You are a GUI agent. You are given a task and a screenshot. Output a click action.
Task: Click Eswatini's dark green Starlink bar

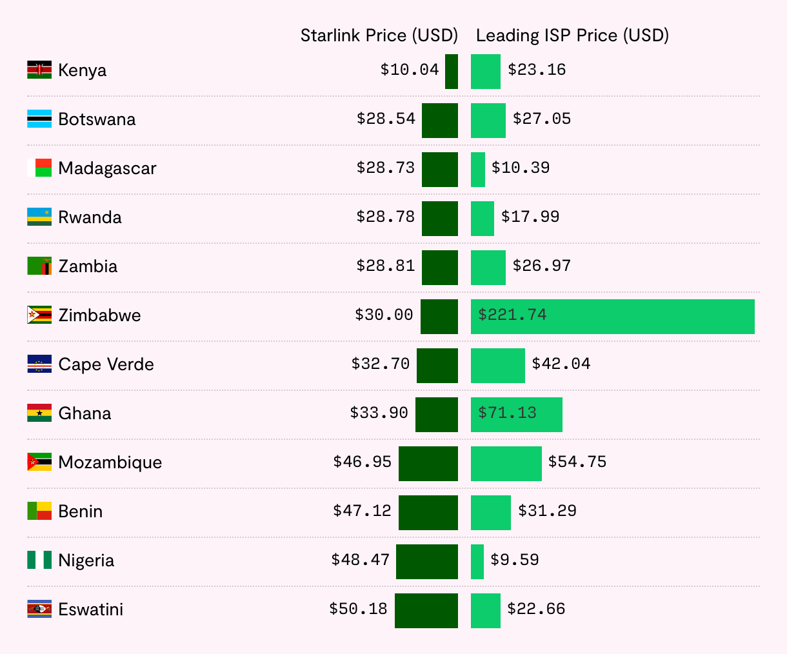tap(426, 611)
